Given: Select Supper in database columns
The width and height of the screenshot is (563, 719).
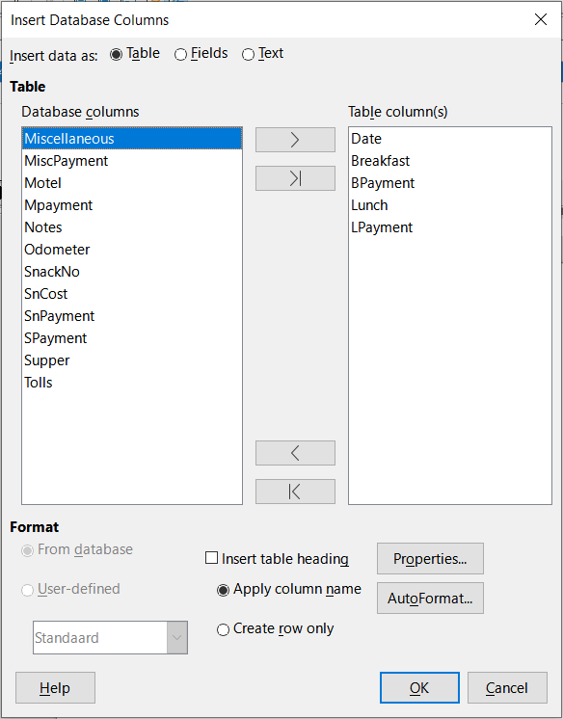Looking at the screenshot, I should click(132, 359).
